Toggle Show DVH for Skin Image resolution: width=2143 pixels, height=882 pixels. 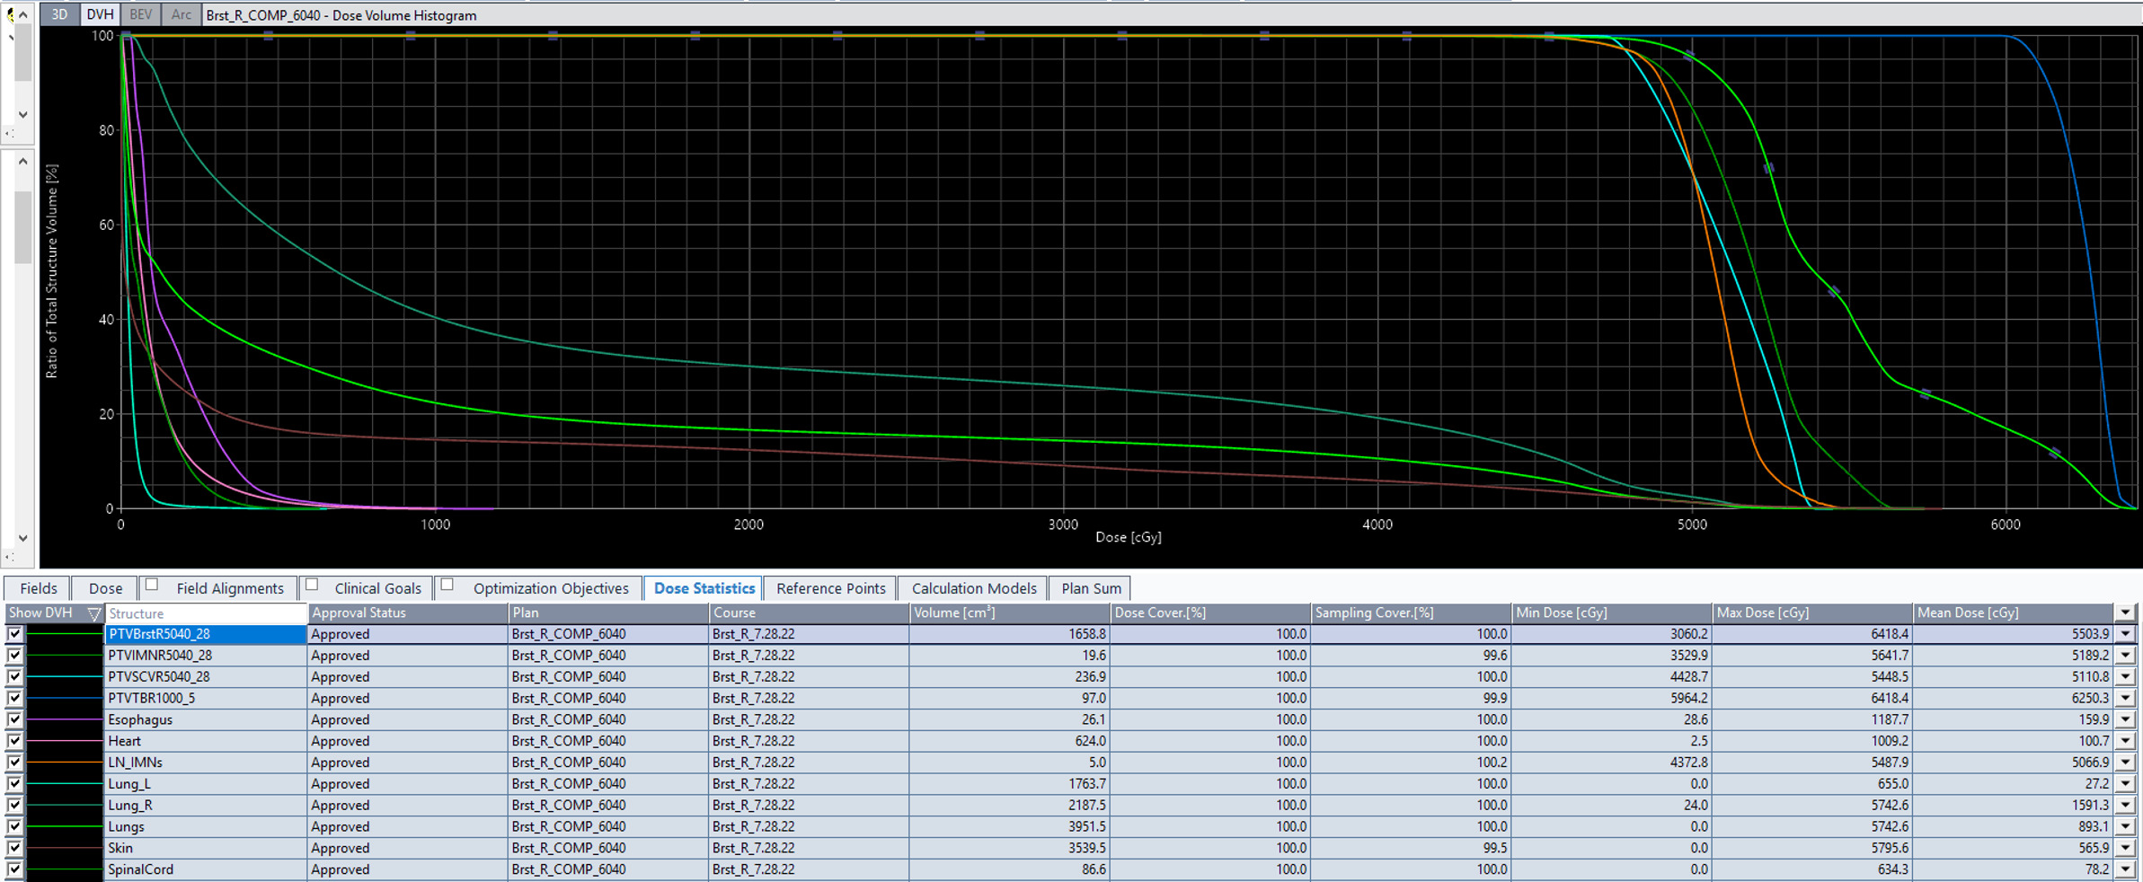[14, 848]
